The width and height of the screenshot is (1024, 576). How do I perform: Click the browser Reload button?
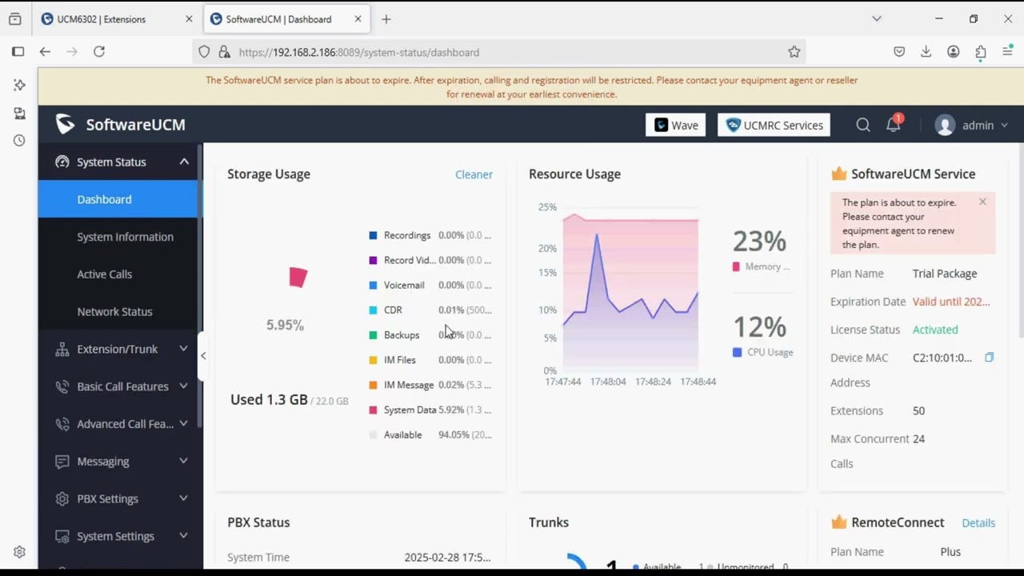[99, 51]
